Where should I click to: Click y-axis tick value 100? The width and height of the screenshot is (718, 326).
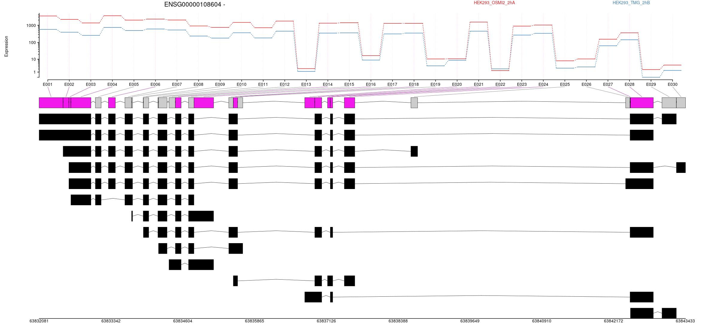[32, 43]
